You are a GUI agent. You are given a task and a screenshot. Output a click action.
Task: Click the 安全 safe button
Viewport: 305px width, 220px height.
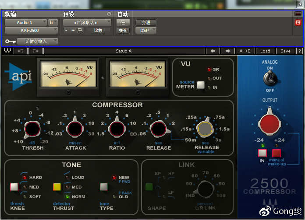(x=123, y=30)
